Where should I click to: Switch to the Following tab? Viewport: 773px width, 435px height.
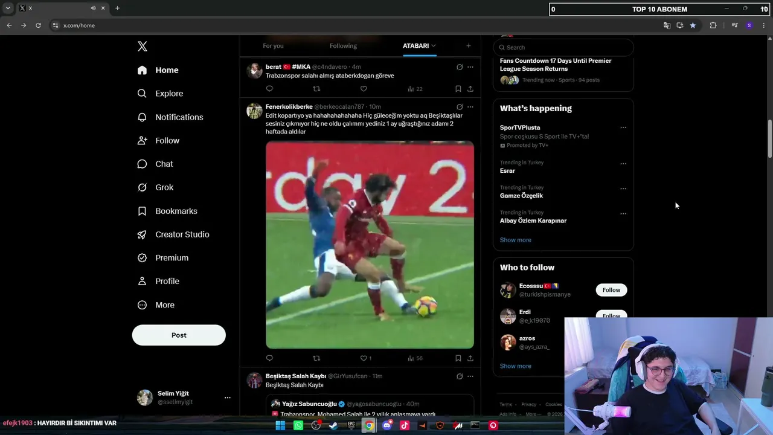coord(343,46)
